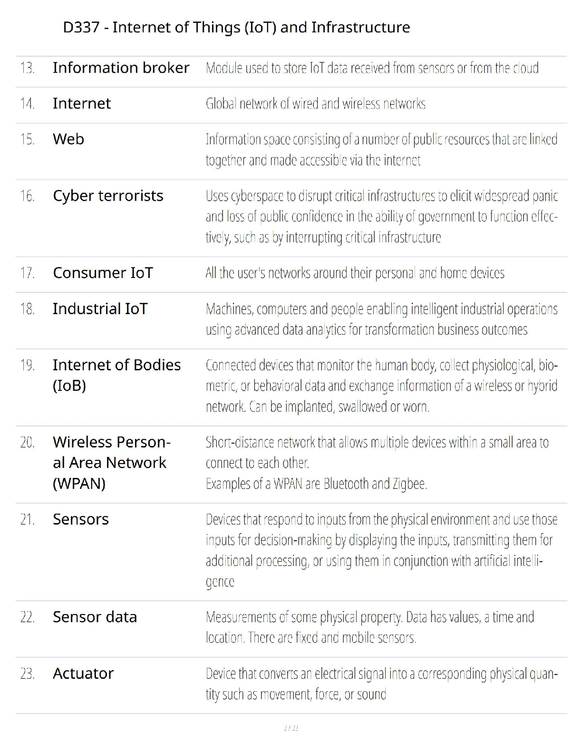Click the Sensor data term

click(x=95, y=617)
